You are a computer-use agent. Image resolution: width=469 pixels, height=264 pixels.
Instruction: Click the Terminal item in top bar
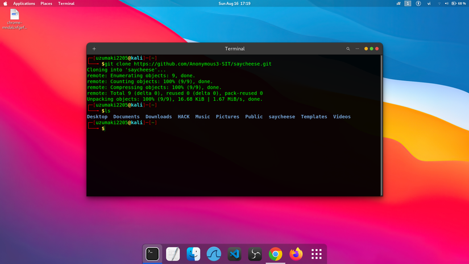(66, 3)
